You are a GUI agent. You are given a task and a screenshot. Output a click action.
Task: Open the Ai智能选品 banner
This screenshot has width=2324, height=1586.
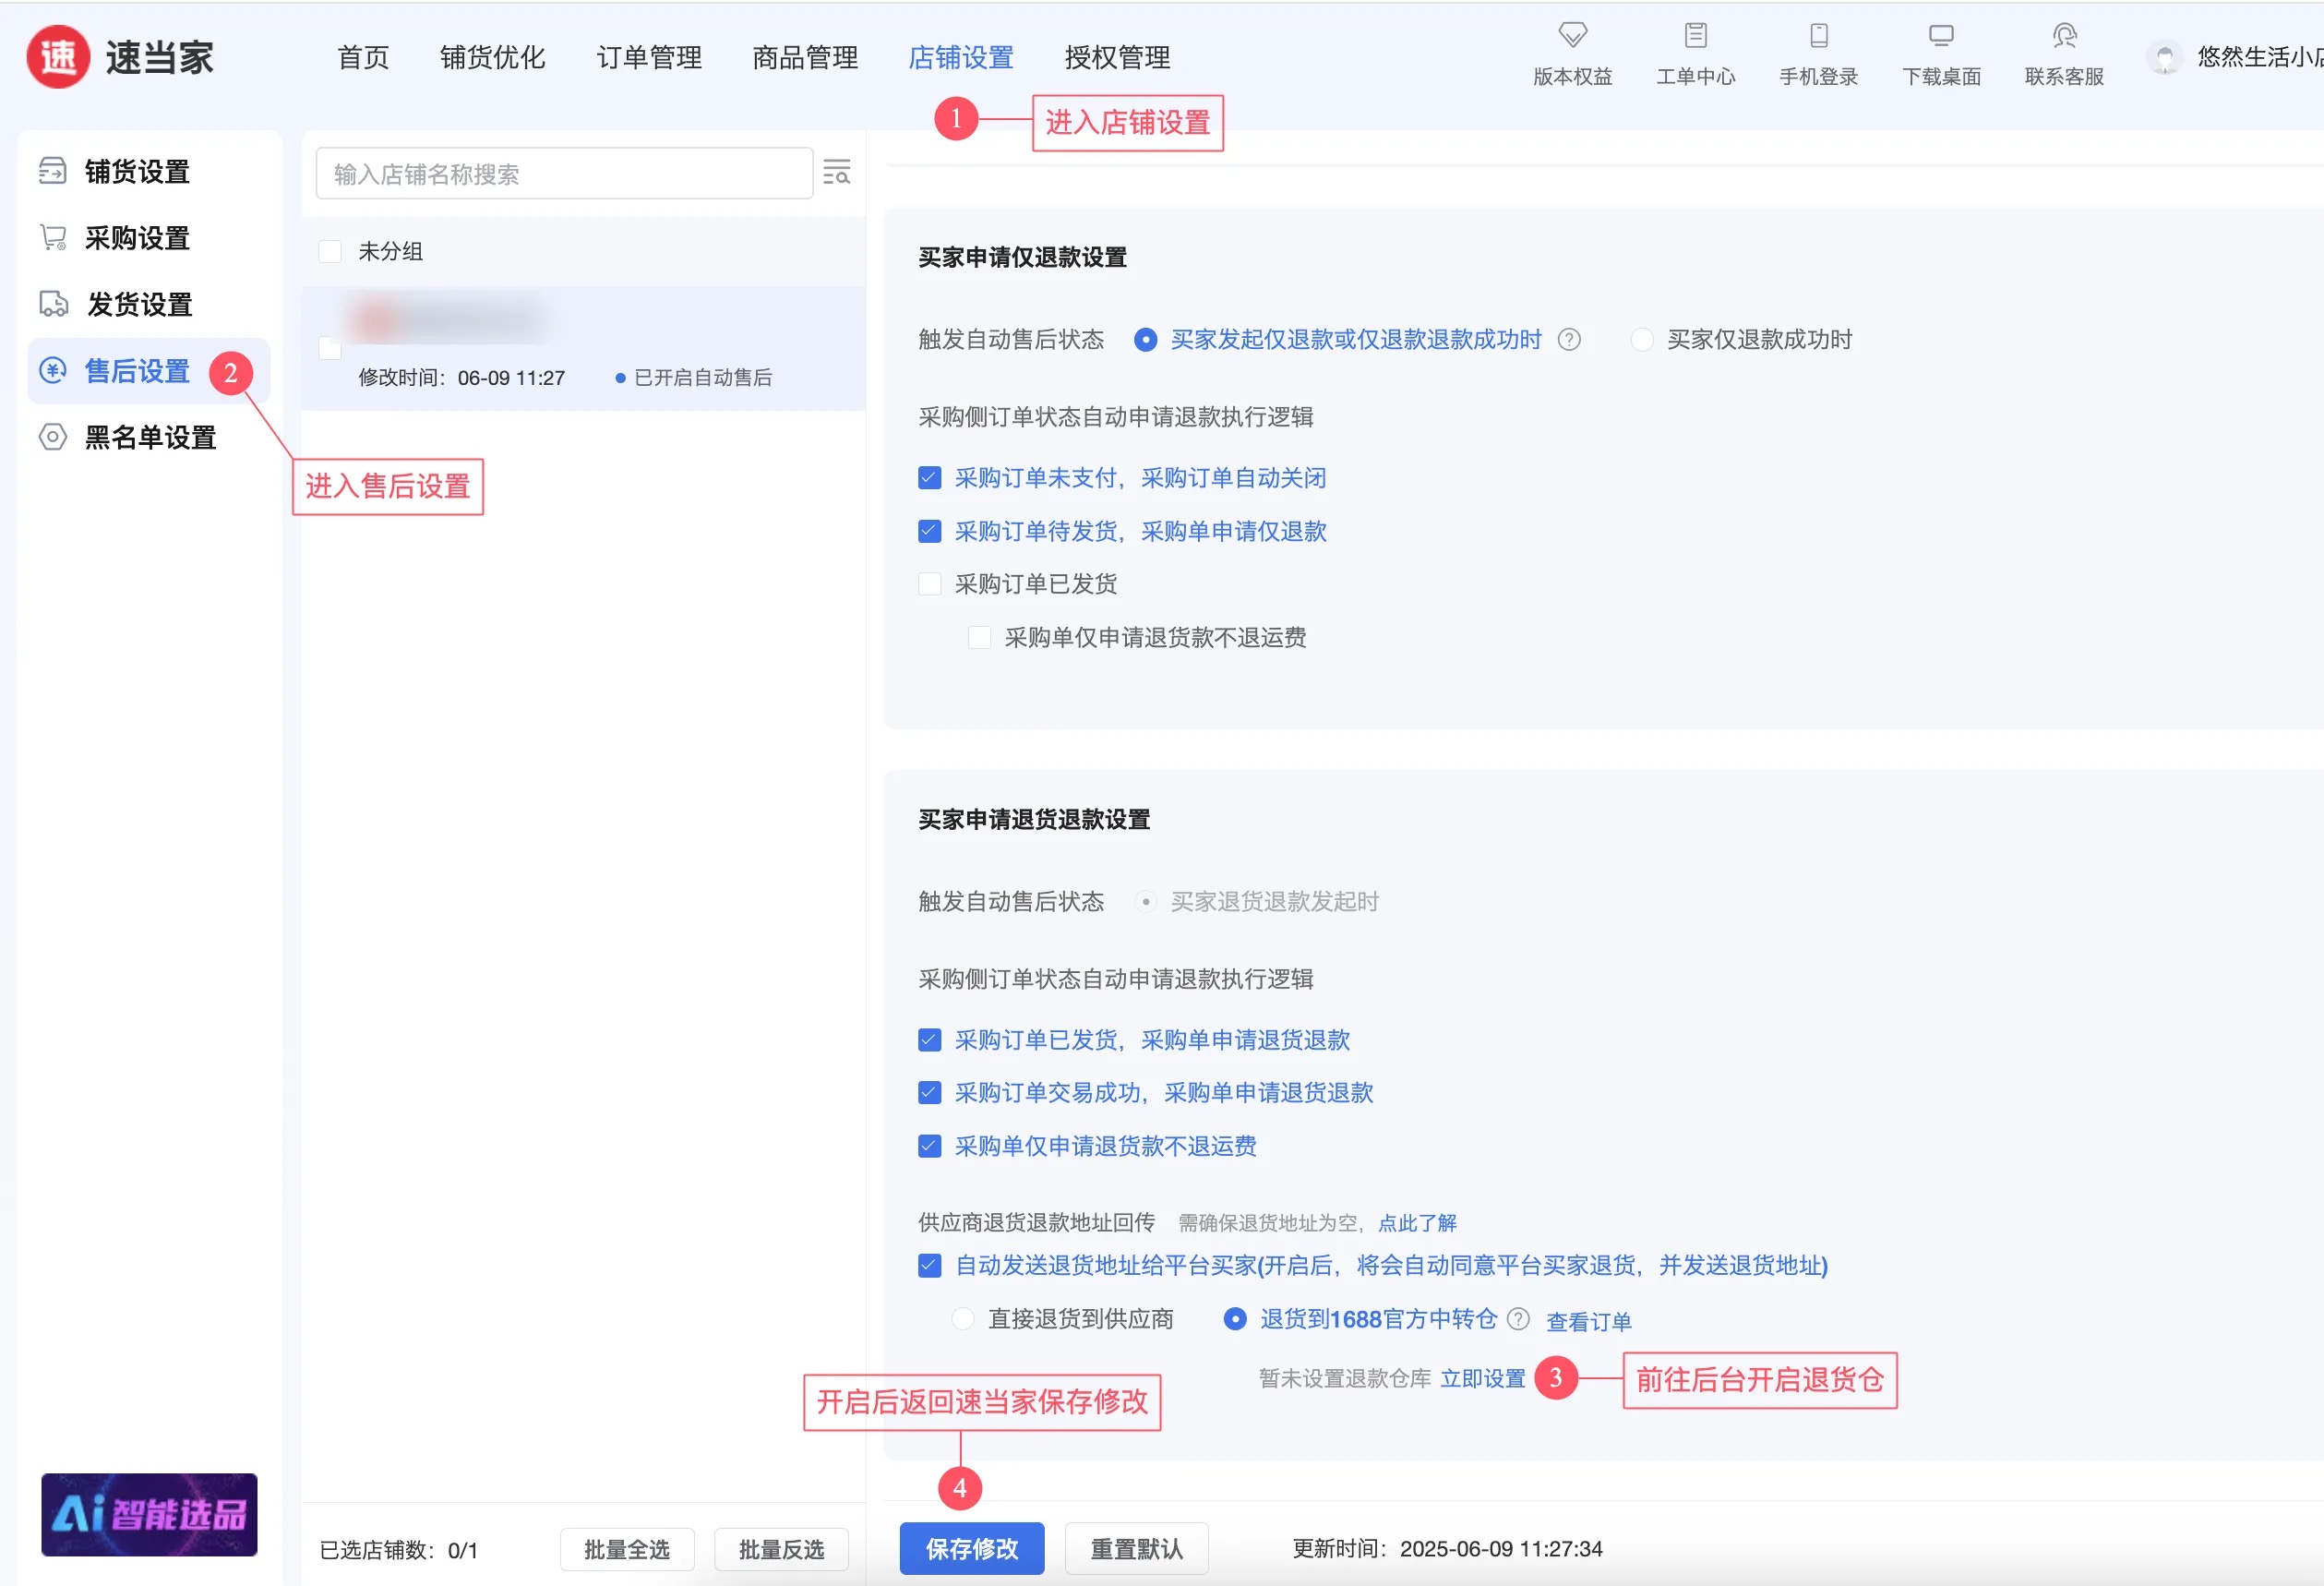point(149,1514)
